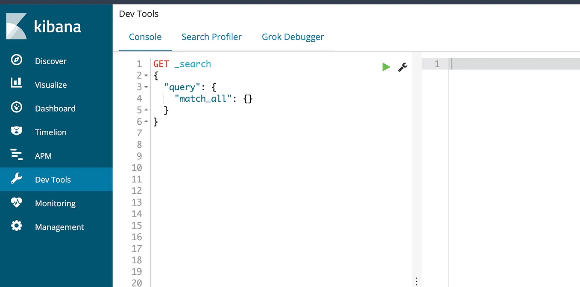Open the vertical dots overflow control
This screenshot has width=580, height=287.
(x=416, y=281)
